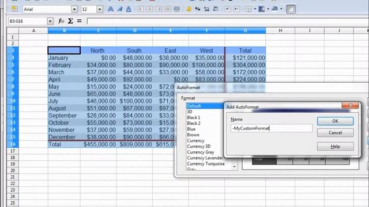The image size is (369, 207).
Task: Justify cell contents
Action: (x=168, y=9)
